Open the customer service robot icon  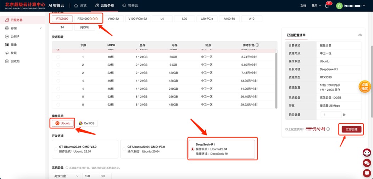click(367, 153)
